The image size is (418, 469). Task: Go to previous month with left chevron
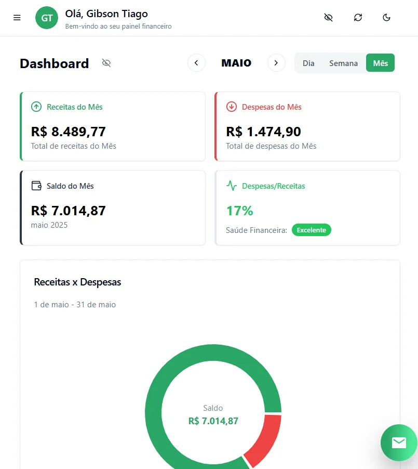pyautogui.click(x=196, y=63)
